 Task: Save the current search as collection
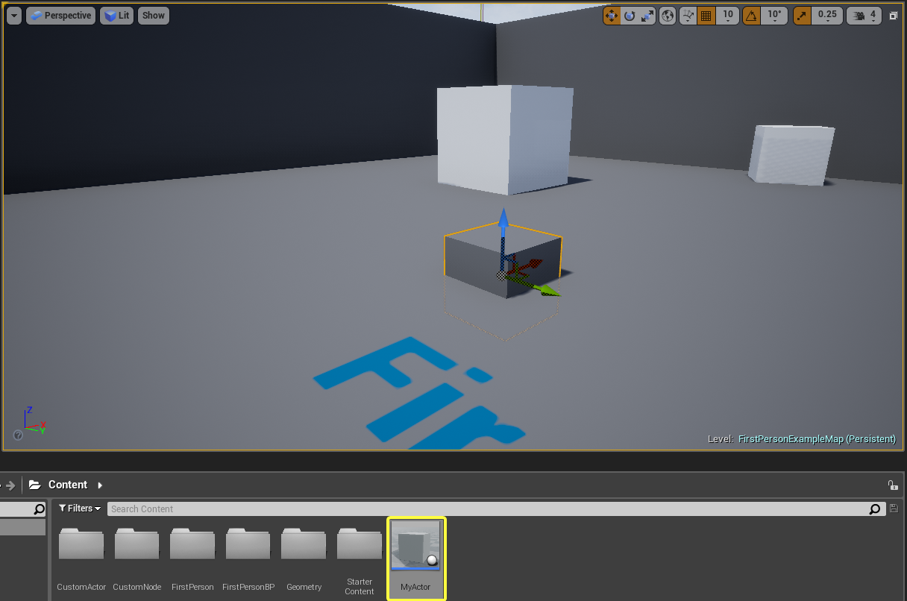click(x=894, y=509)
